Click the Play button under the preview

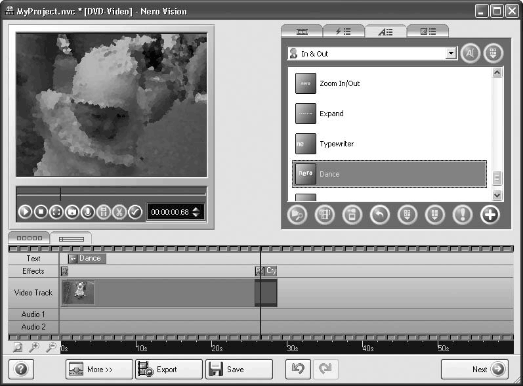pos(24,212)
